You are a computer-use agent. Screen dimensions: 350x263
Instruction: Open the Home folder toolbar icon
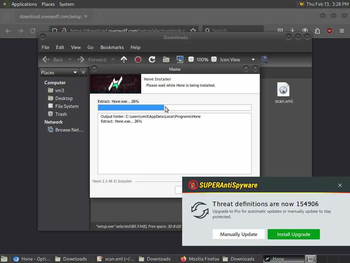point(166,60)
